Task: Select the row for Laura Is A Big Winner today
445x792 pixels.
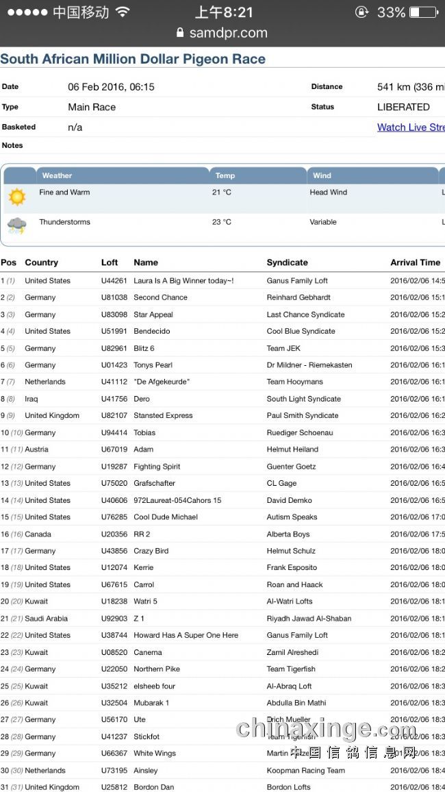Action: point(183,281)
